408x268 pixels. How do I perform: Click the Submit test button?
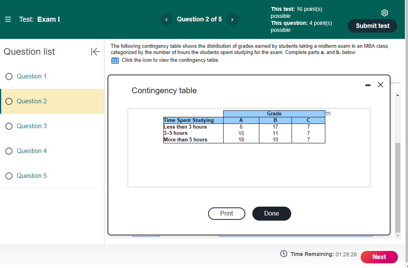coord(372,26)
